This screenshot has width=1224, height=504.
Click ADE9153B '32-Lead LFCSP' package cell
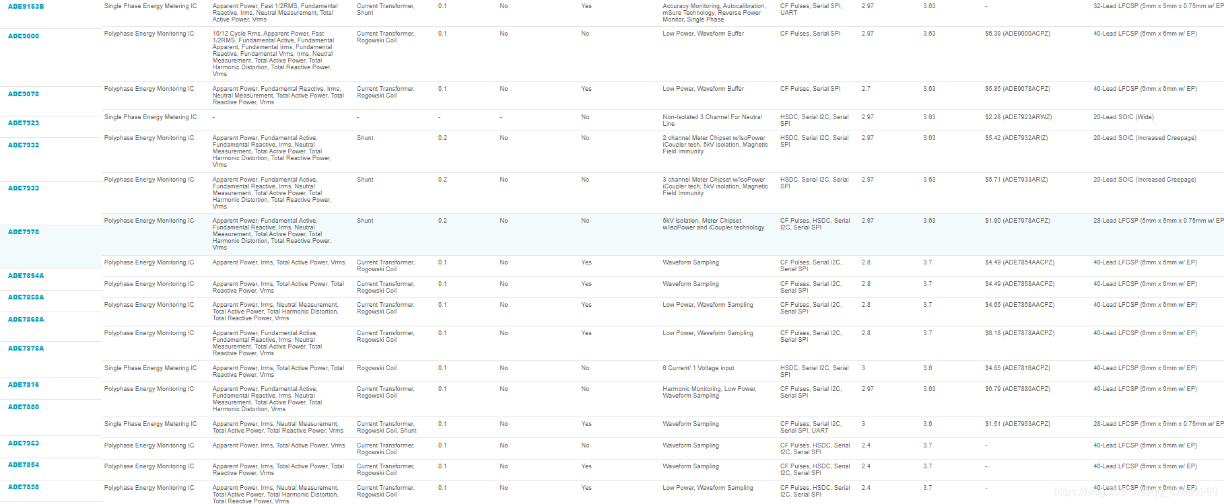point(1158,6)
